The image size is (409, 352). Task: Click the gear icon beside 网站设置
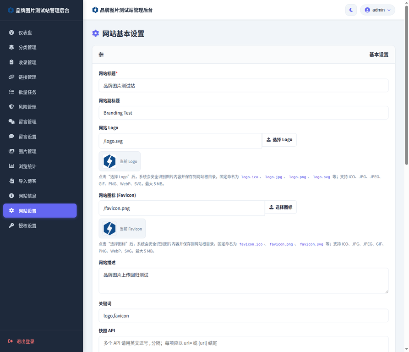(11, 210)
